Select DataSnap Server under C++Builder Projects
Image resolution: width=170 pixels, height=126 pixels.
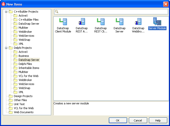pos(29,24)
